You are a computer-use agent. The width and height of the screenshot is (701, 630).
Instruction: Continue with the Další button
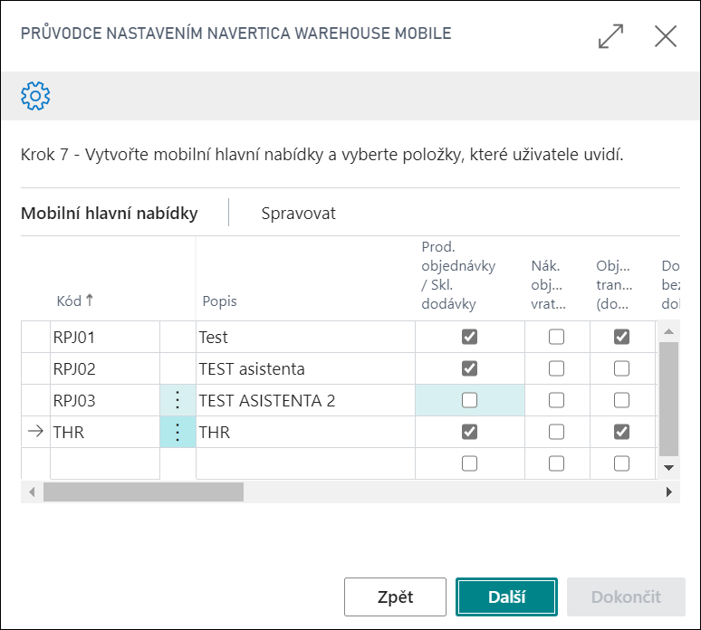point(506,597)
